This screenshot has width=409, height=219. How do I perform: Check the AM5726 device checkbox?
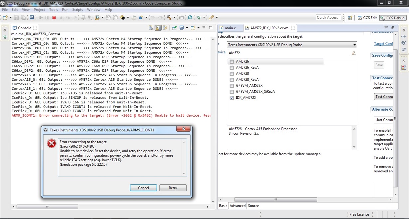click(232, 62)
